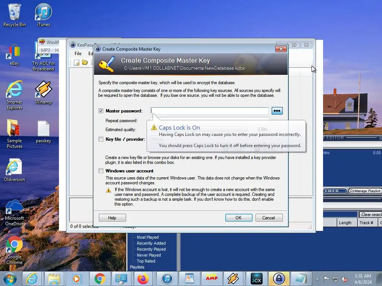The image size is (382, 286).
Task: Cancel the Create Composite Master Key dialog
Action: [269, 217]
